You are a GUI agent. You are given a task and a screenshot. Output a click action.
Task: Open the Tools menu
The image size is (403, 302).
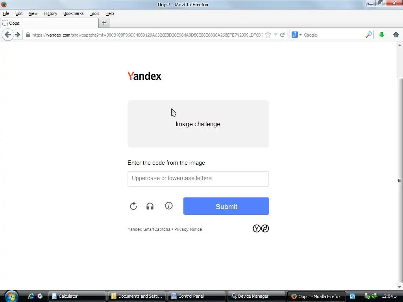coord(94,13)
